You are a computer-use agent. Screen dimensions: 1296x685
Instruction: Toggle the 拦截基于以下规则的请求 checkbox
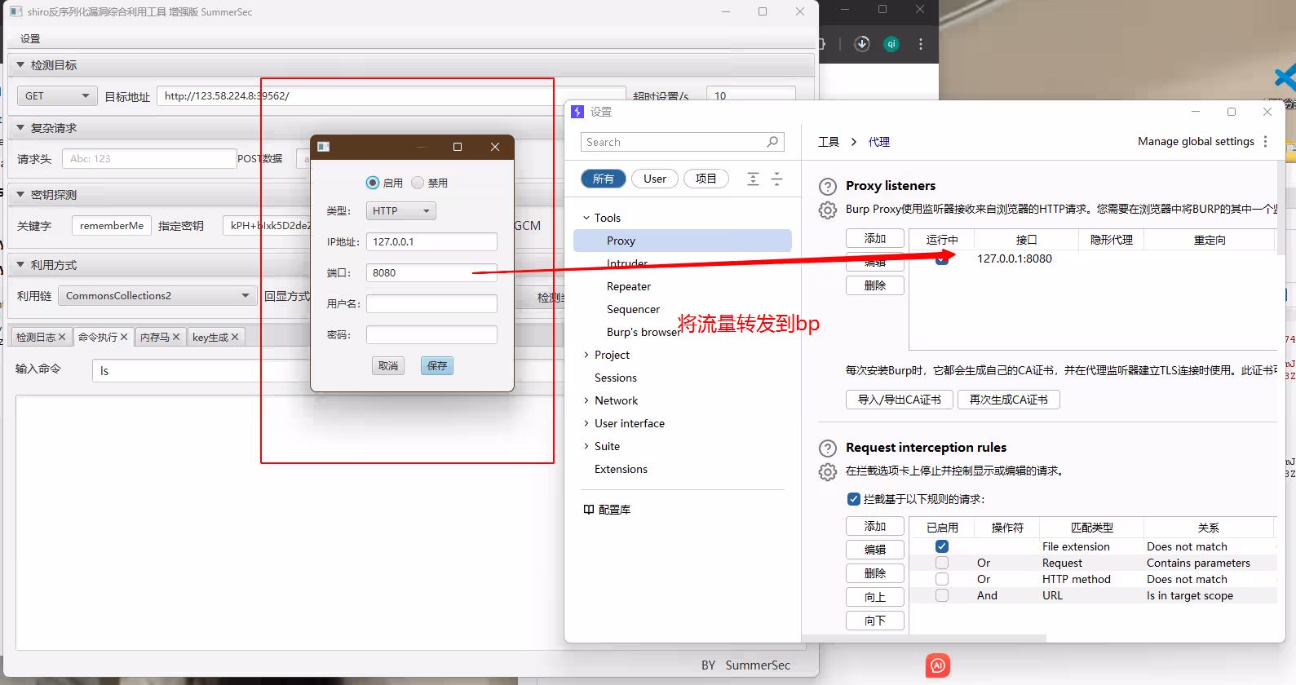(853, 499)
